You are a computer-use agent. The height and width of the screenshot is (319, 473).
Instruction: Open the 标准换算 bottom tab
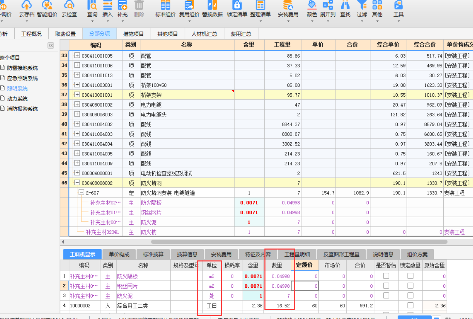(x=153, y=255)
